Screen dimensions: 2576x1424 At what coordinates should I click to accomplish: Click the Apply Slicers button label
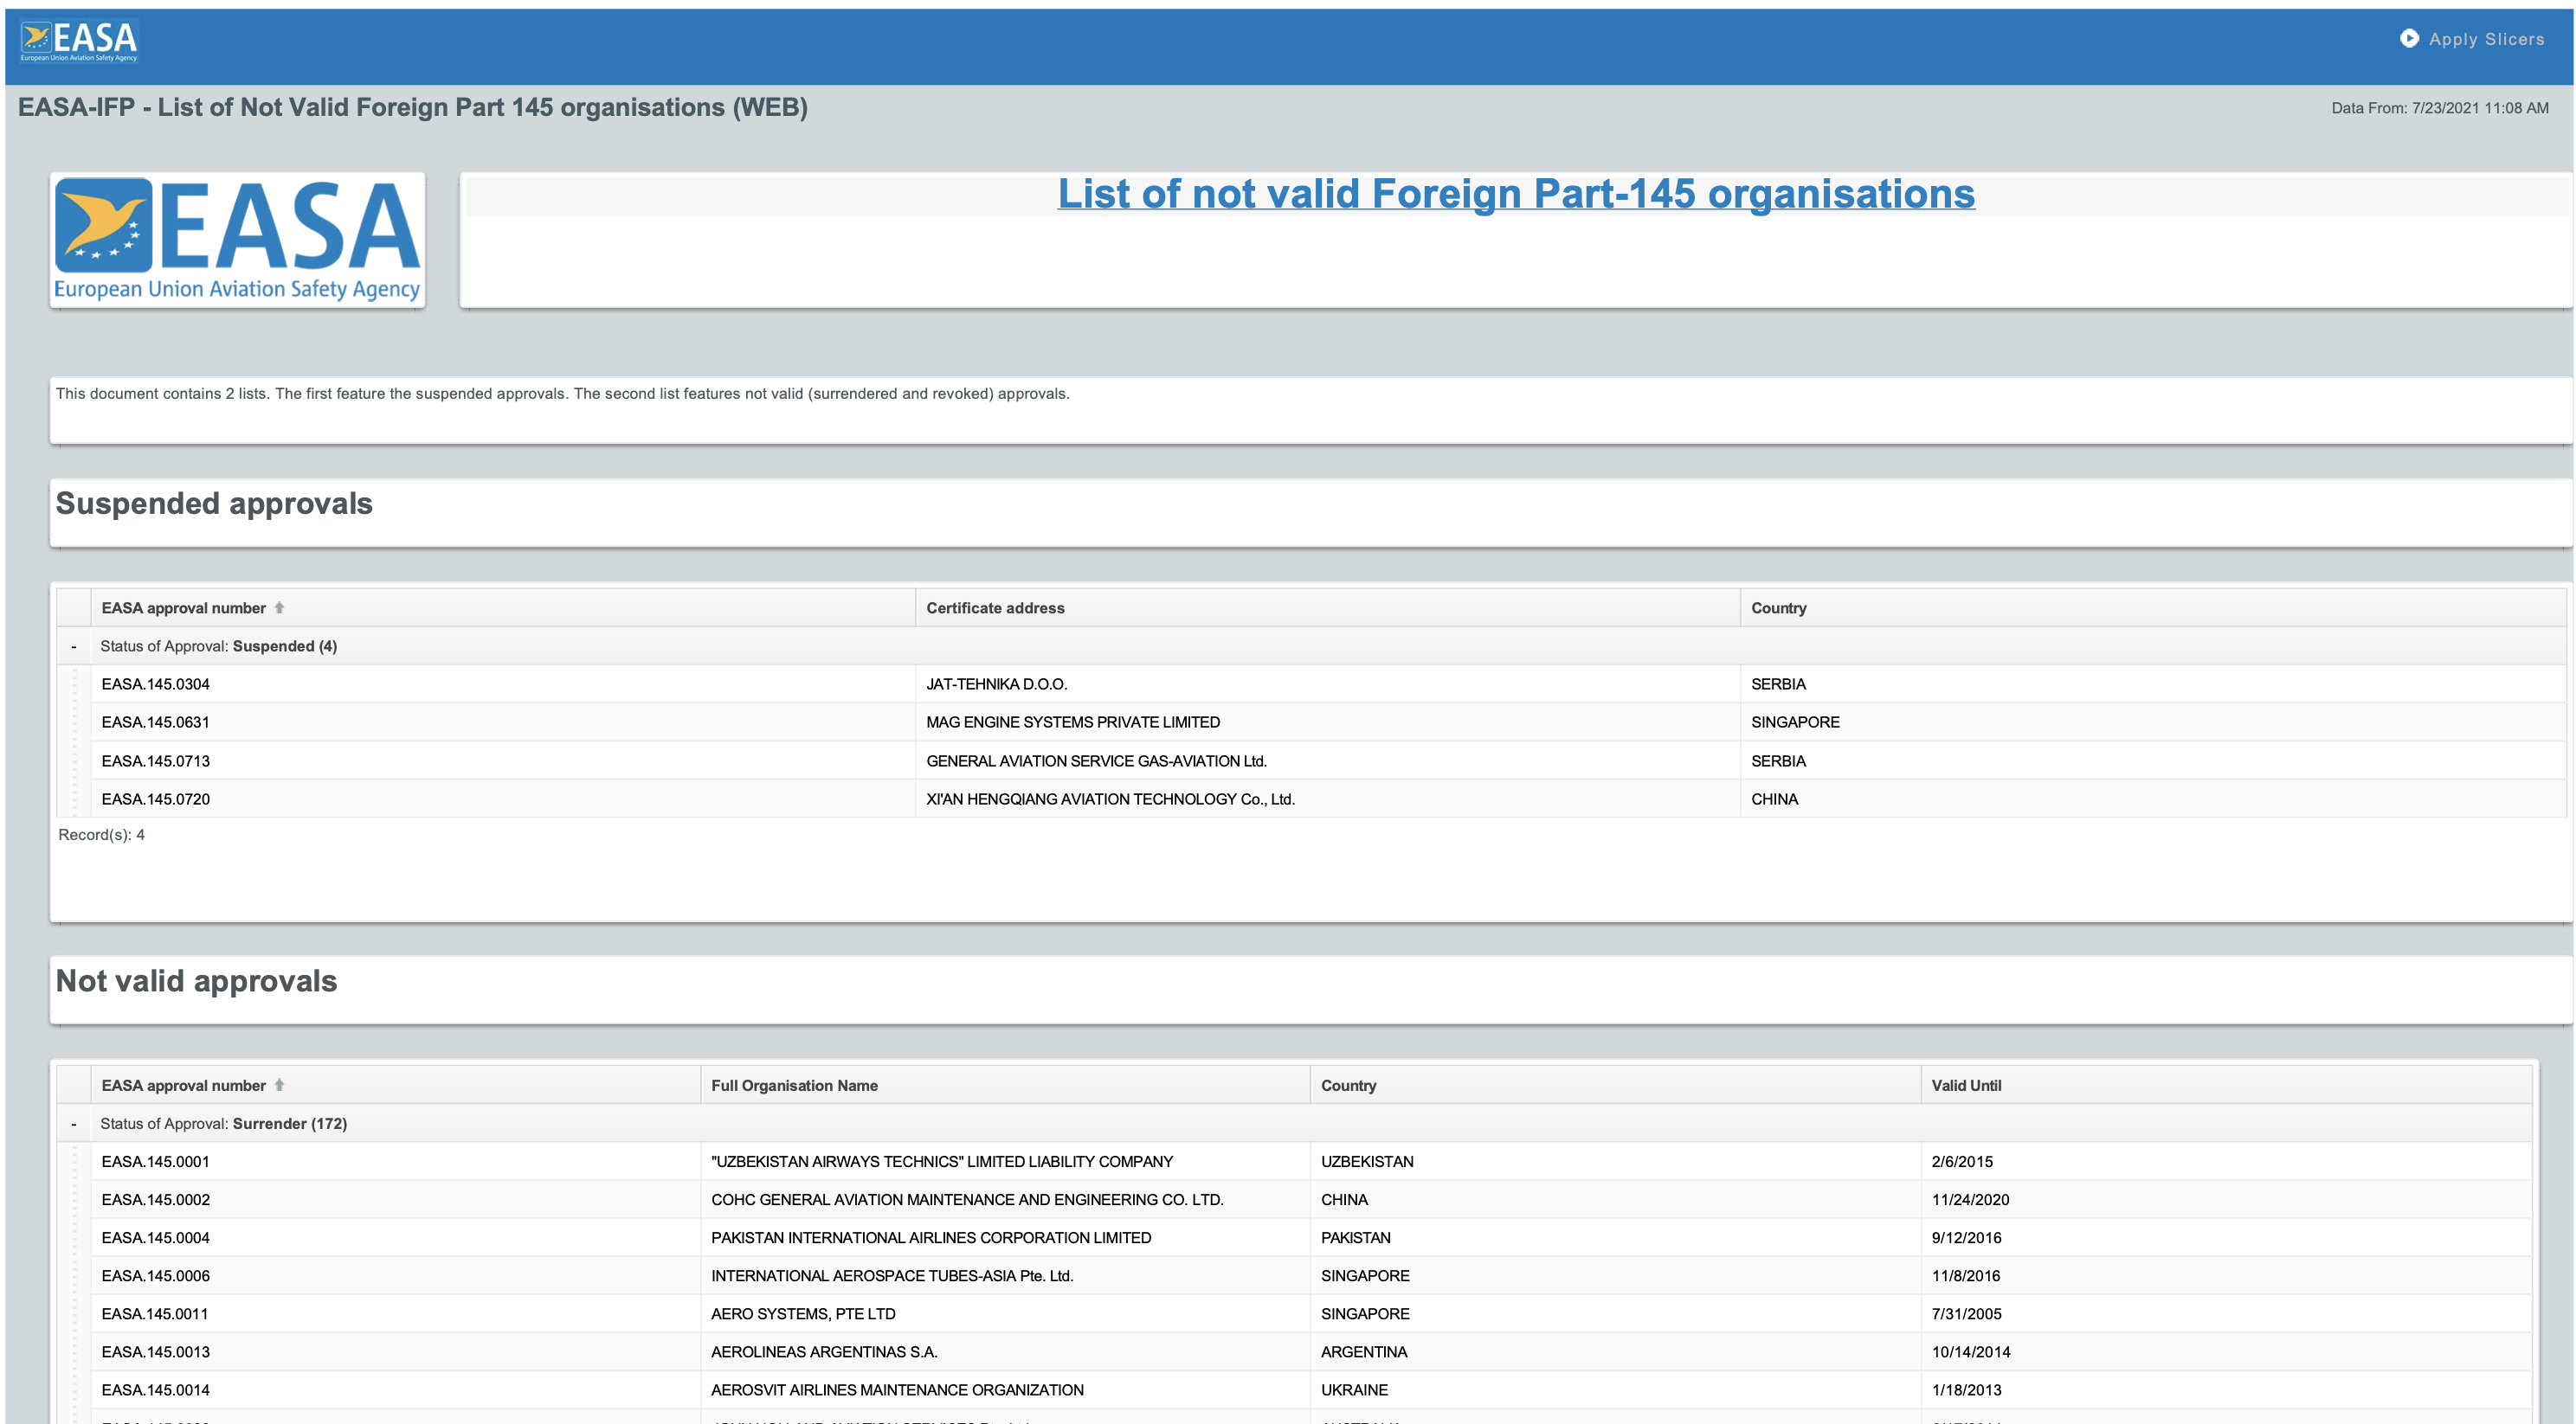[2486, 39]
